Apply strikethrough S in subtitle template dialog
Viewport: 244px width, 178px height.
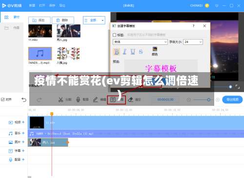(x=141, y=52)
